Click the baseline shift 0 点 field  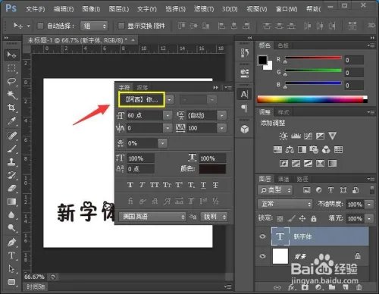point(140,169)
